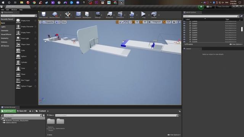Toggle surface snapping icon in viewport

click(x=130, y=22)
